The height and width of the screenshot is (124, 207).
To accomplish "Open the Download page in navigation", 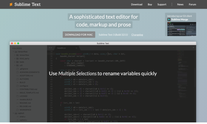I will coord(137,4).
